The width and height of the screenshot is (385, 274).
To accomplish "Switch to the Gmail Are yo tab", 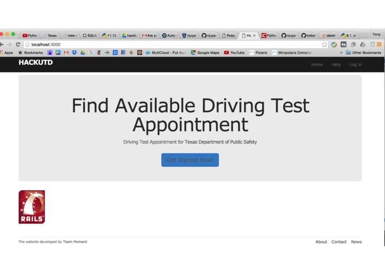I will pyautogui.click(x=150, y=35).
